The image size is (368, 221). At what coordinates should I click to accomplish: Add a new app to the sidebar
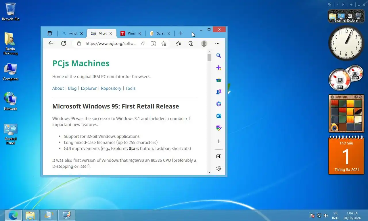click(219, 141)
